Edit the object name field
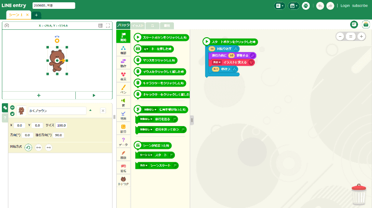This screenshot has width=372, height=208. [x=57, y=111]
